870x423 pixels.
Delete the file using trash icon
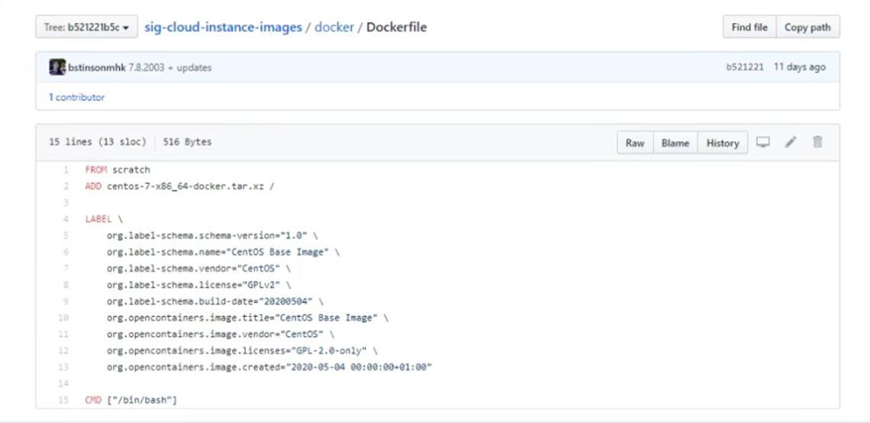pyautogui.click(x=817, y=143)
